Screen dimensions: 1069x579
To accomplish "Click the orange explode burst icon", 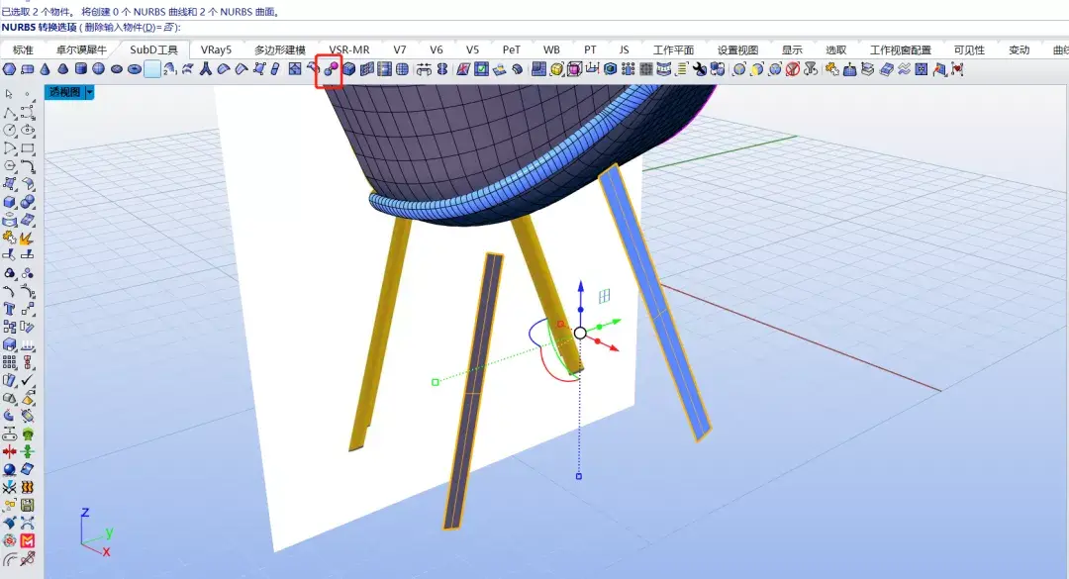I will tap(28, 238).
